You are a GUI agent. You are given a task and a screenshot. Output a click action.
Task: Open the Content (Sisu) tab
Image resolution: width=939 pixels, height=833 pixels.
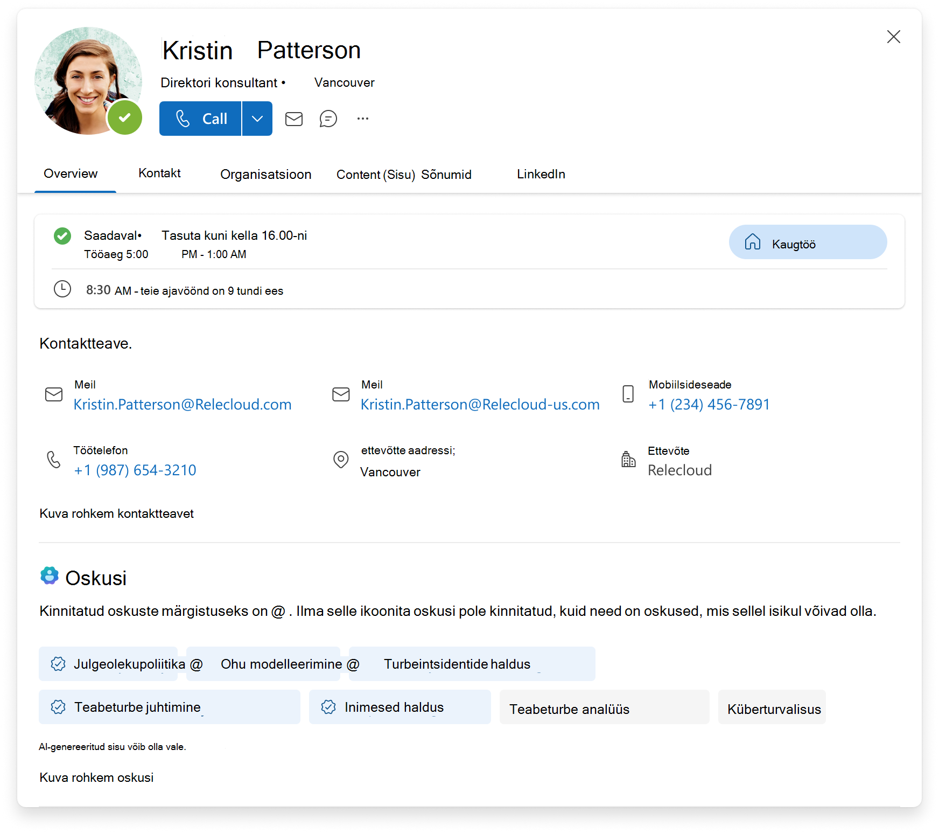click(376, 175)
